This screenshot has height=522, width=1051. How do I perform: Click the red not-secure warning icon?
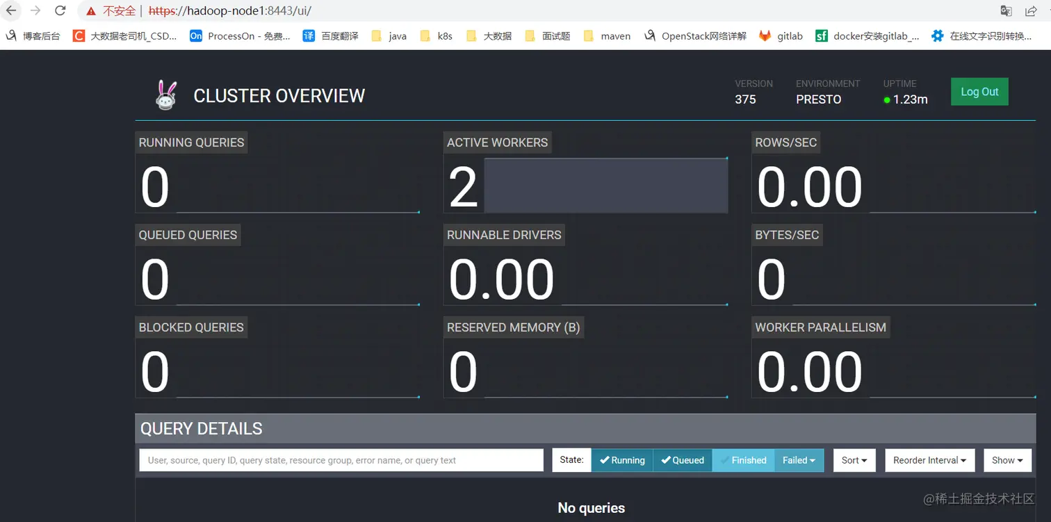pyautogui.click(x=91, y=11)
